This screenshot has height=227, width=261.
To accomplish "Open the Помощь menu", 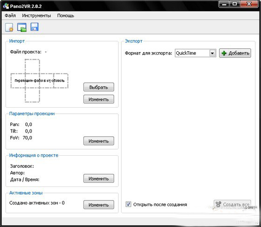I will click(66, 15).
